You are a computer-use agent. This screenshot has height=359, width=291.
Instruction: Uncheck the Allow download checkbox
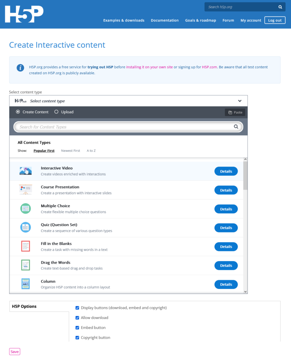point(77,318)
